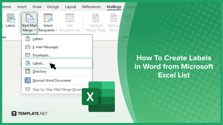Select Normal Word Document menu entry
The width and height of the screenshot is (223, 125).
(57, 80)
